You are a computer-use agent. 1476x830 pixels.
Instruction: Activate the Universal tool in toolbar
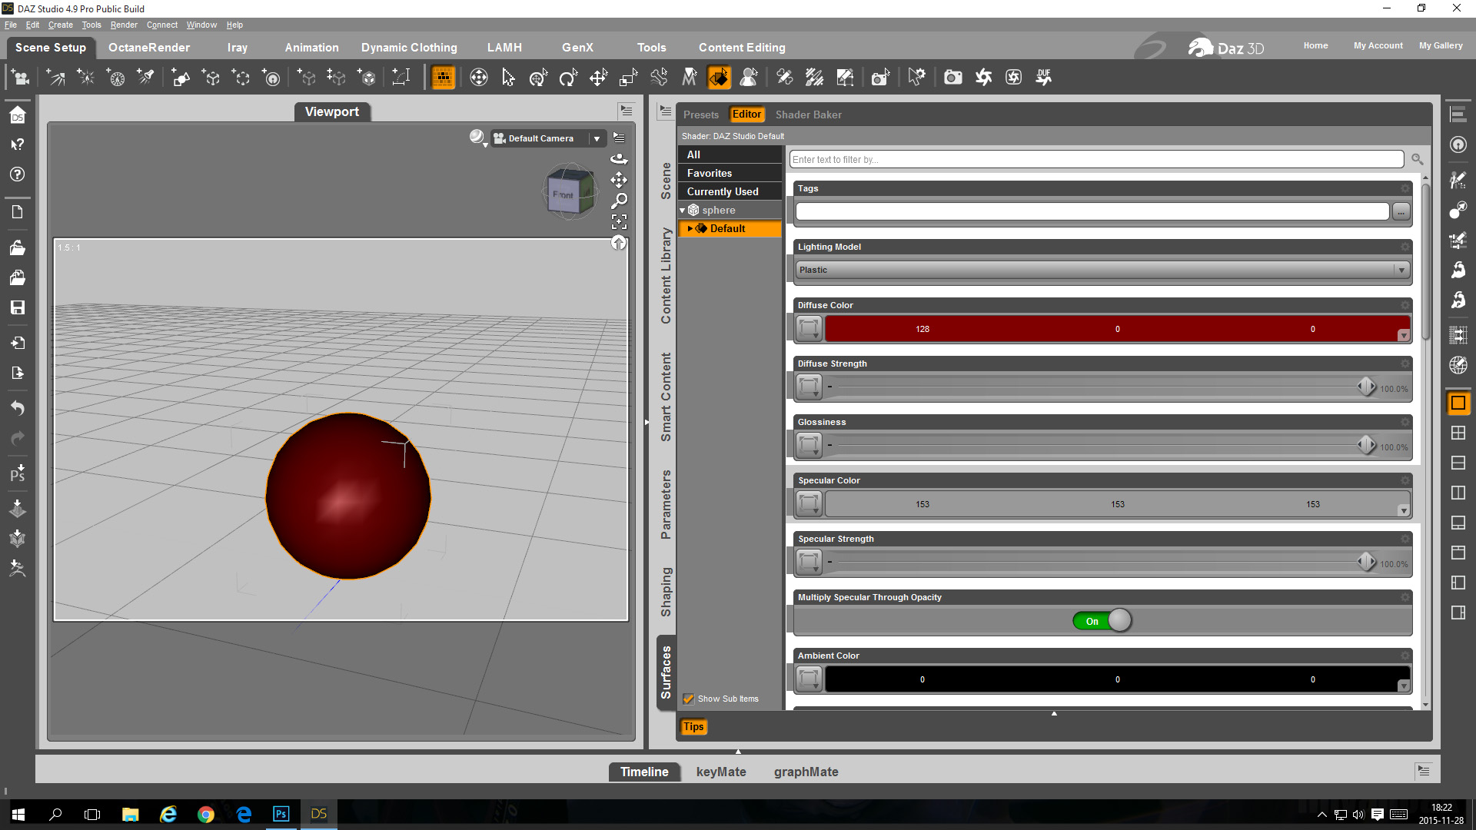pyautogui.click(x=538, y=77)
